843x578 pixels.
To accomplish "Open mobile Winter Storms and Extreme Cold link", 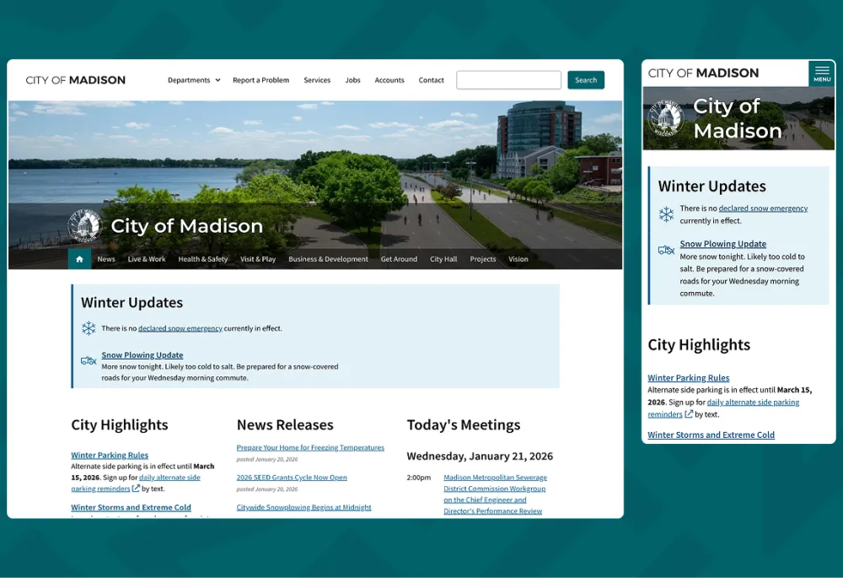I will point(711,435).
